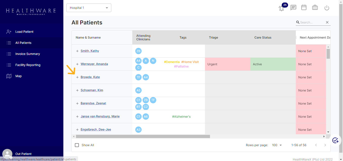This screenshot has width=343, height=161.
Task: Go to Invoice Summary in sidebar
Action: pos(28,54)
